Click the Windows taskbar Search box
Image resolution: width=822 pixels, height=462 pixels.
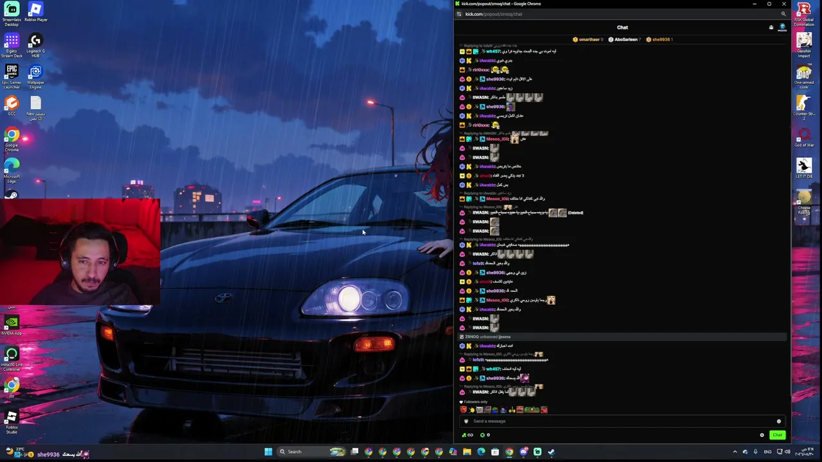[x=311, y=452]
